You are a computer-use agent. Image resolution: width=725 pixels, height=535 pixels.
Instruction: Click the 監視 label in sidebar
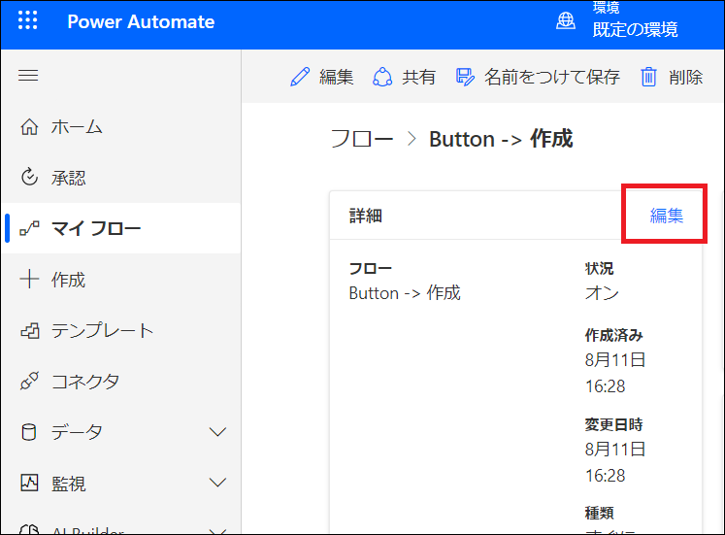coord(69,484)
